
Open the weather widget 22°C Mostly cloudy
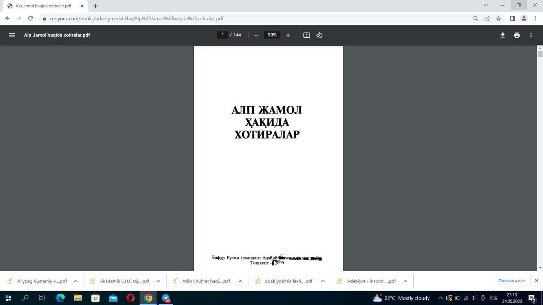click(x=401, y=298)
